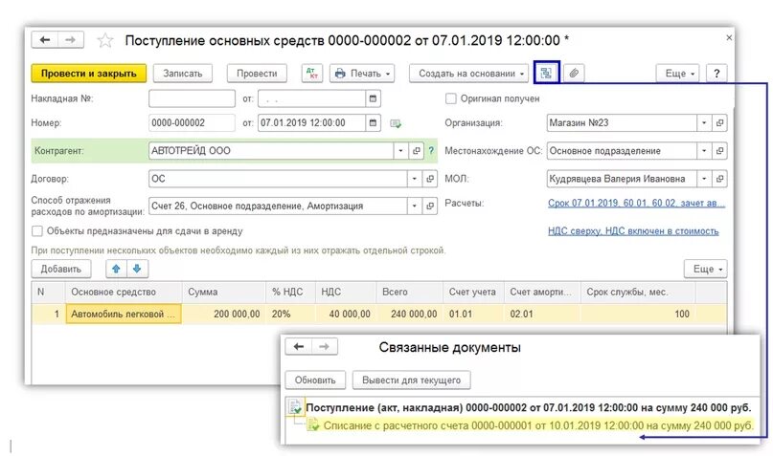Select Списание с расчетного счета tree row
Screen dimensions: 773x456
coord(538,425)
